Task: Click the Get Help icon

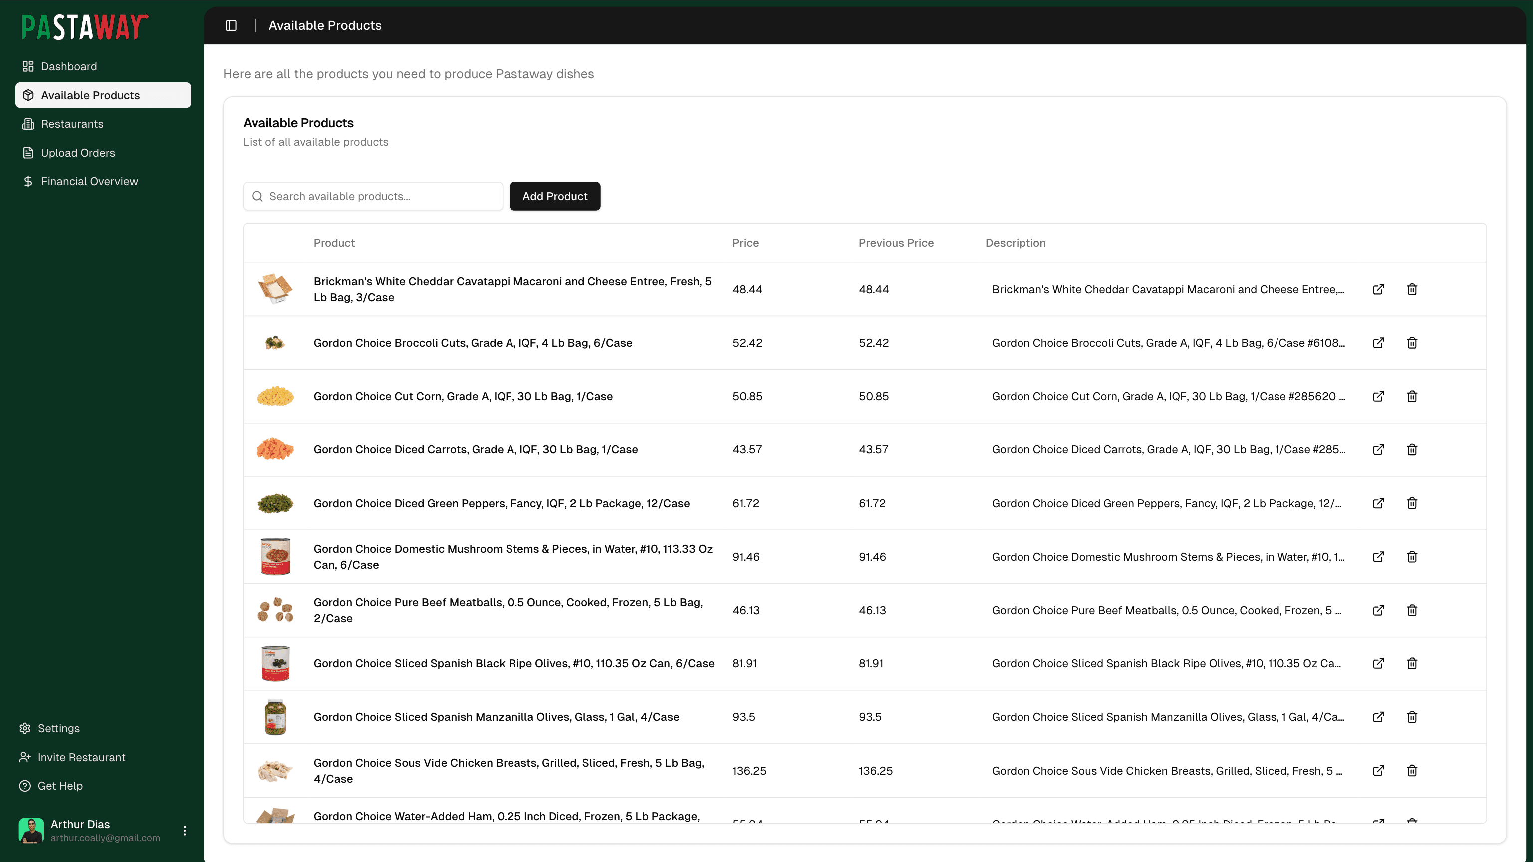Action: [x=25, y=785]
